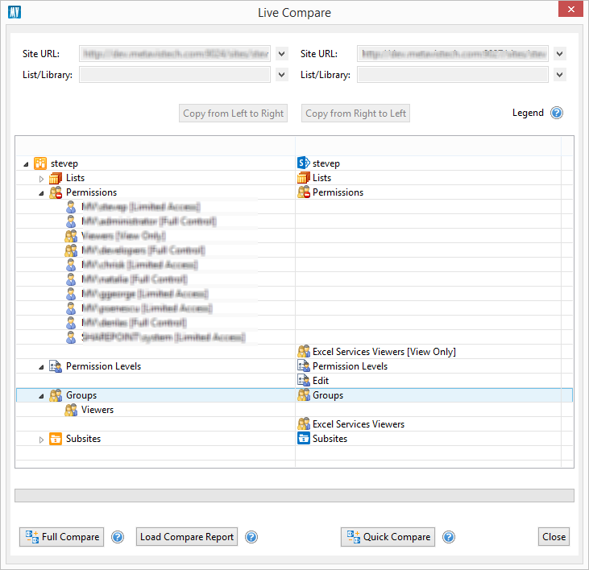This screenshot has height=570, width=589.
Task: Click the Excel Services Viewers [View Only] icon
Action: [x=303, y=351]
